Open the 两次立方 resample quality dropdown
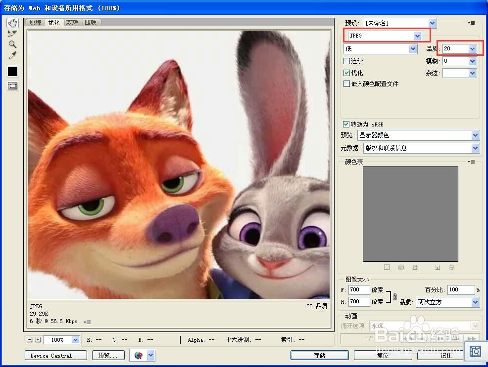This screenshot has height=367, width=488. 475,302
